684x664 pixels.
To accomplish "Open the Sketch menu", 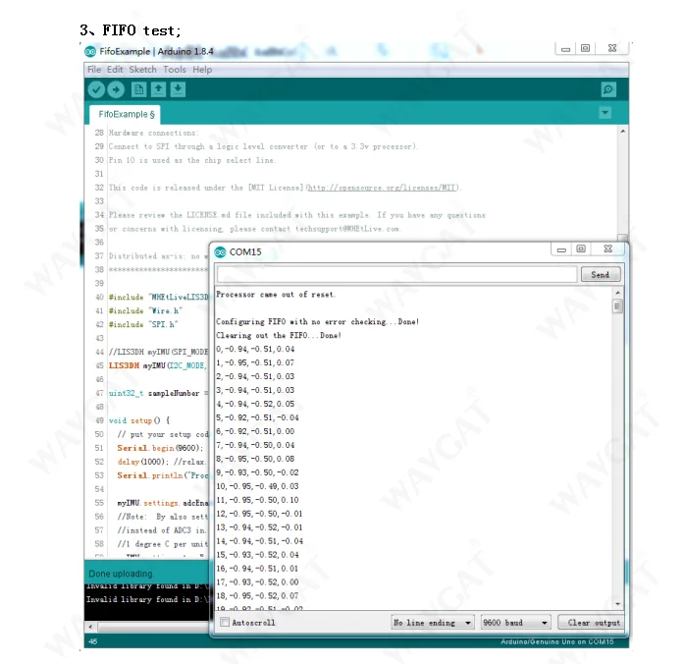I will (x=142, y=70).
